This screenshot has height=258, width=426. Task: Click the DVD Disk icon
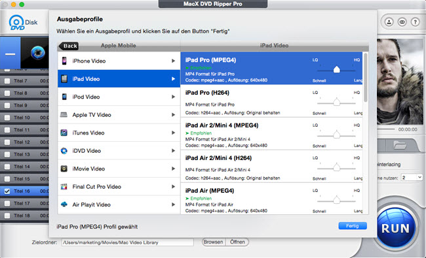tap(23, 23)
